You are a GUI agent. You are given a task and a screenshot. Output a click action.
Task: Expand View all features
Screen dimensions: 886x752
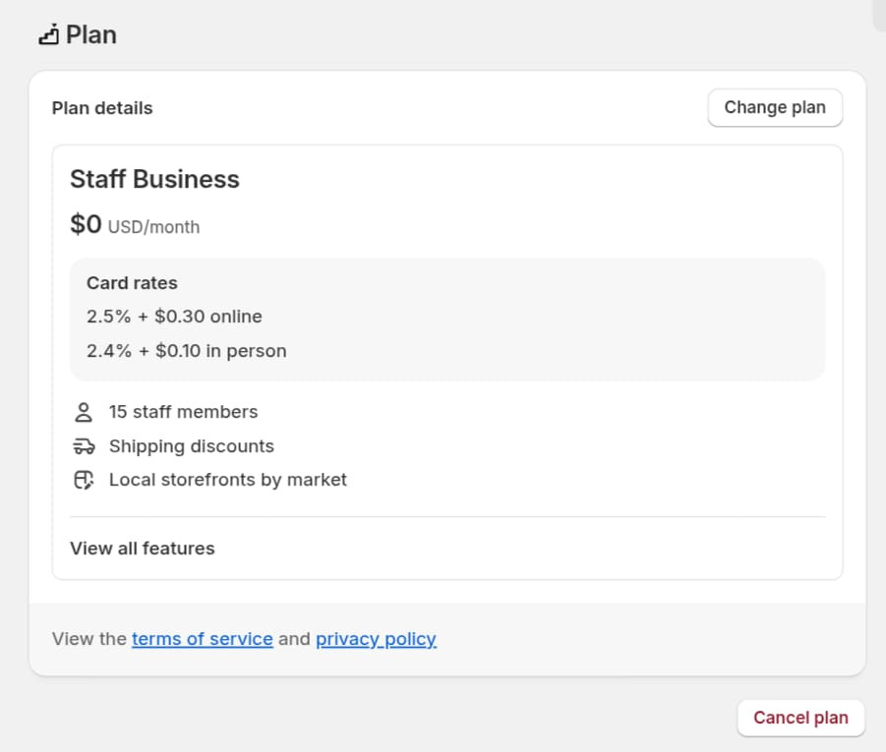143,549
